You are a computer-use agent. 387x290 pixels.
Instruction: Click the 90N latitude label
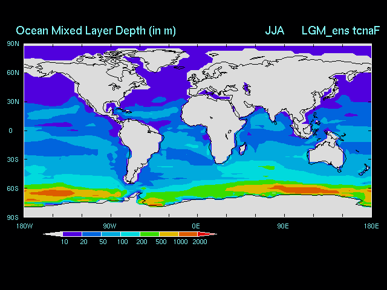pos(13,44)
